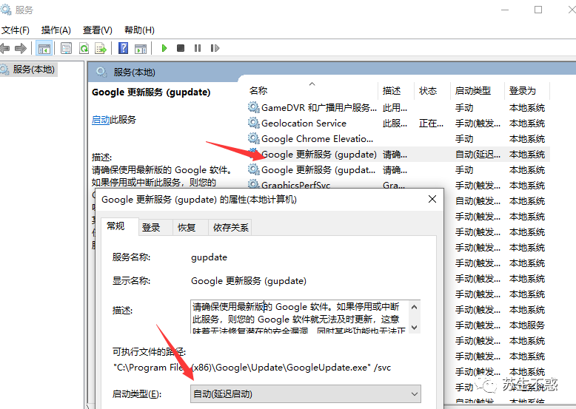Viewport: 576px width, 409px height.
Task: Click gear icon of GraphicsPerfSvc row
Action: pos(253,184)
